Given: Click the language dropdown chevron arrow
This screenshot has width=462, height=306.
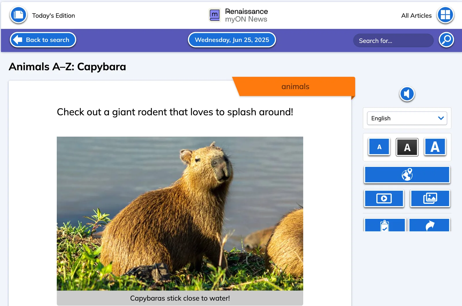Looking at the screenshot, I should 441,118.
